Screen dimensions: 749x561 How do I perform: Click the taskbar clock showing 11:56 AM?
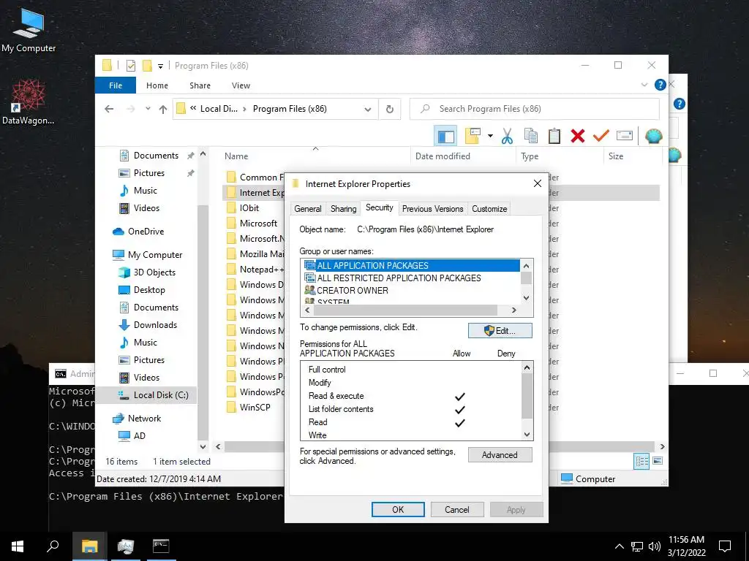(x=686, y=546)
